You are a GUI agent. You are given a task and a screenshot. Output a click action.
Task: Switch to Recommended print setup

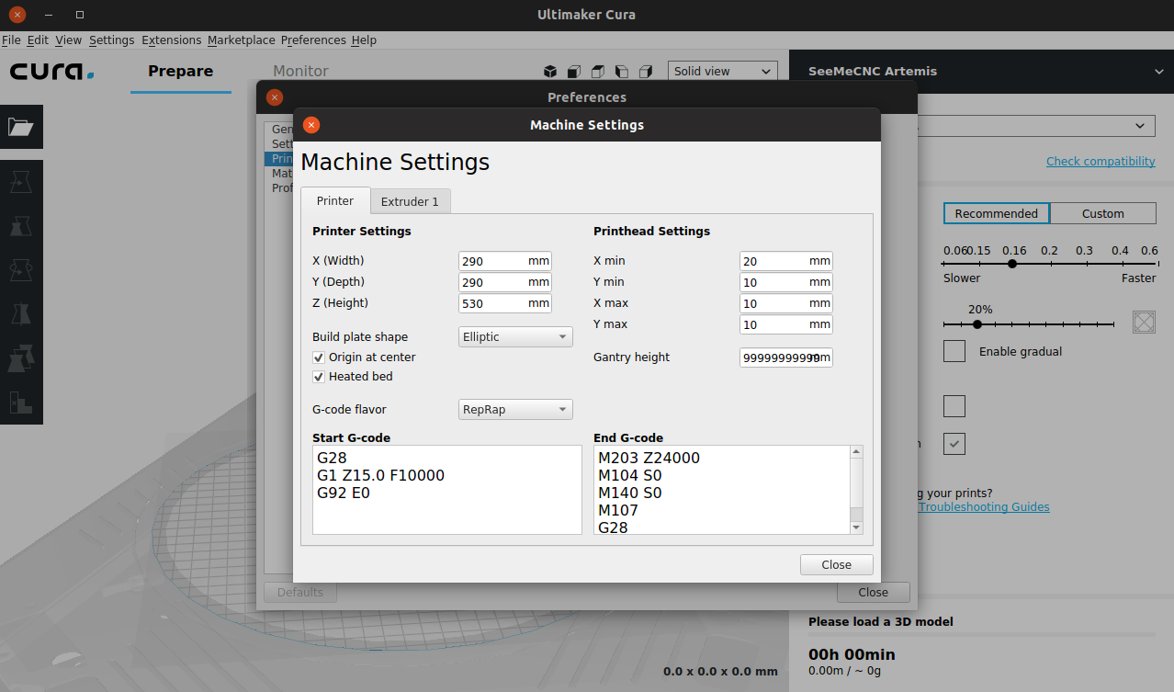point(996,213)
